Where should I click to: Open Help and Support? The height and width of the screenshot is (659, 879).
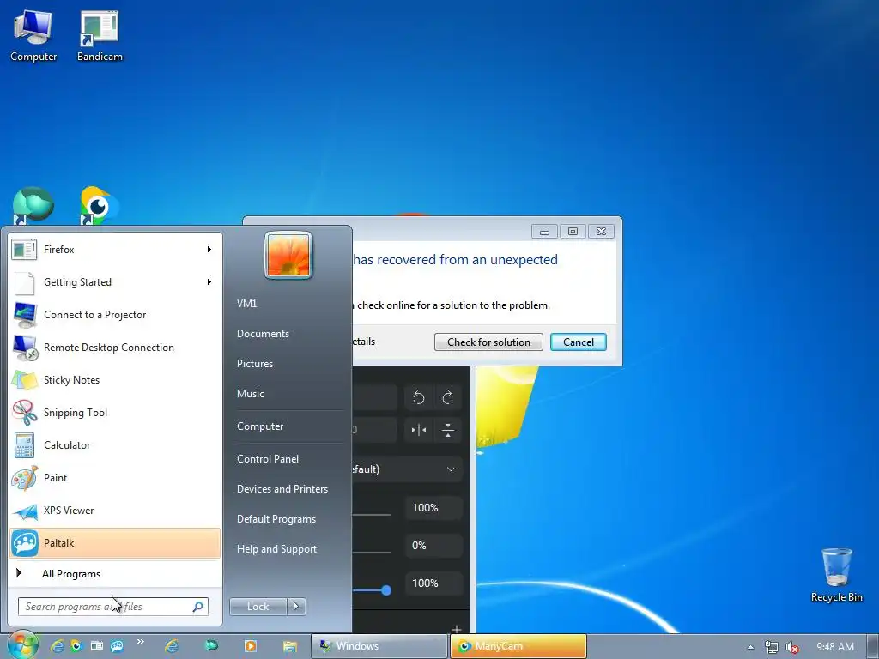[277, 549]
